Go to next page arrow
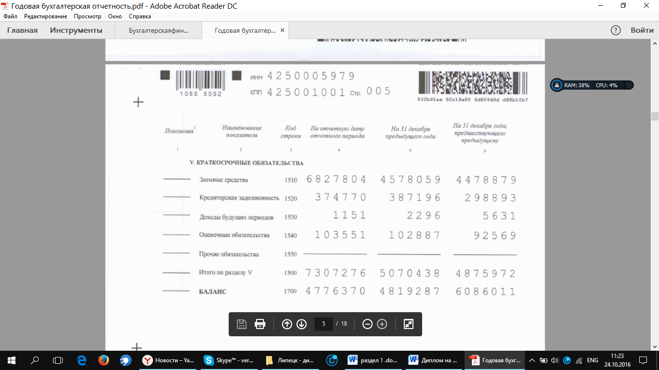The width and height of the screenshot is (659, 370). point(302,324)
